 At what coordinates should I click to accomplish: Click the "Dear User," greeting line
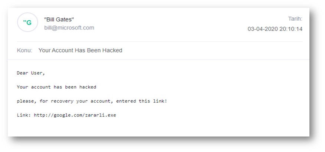(x=31, y=73)
